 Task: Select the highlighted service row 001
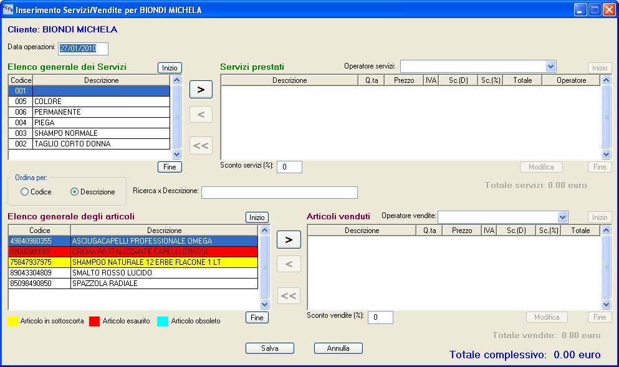tap(89, 91)
